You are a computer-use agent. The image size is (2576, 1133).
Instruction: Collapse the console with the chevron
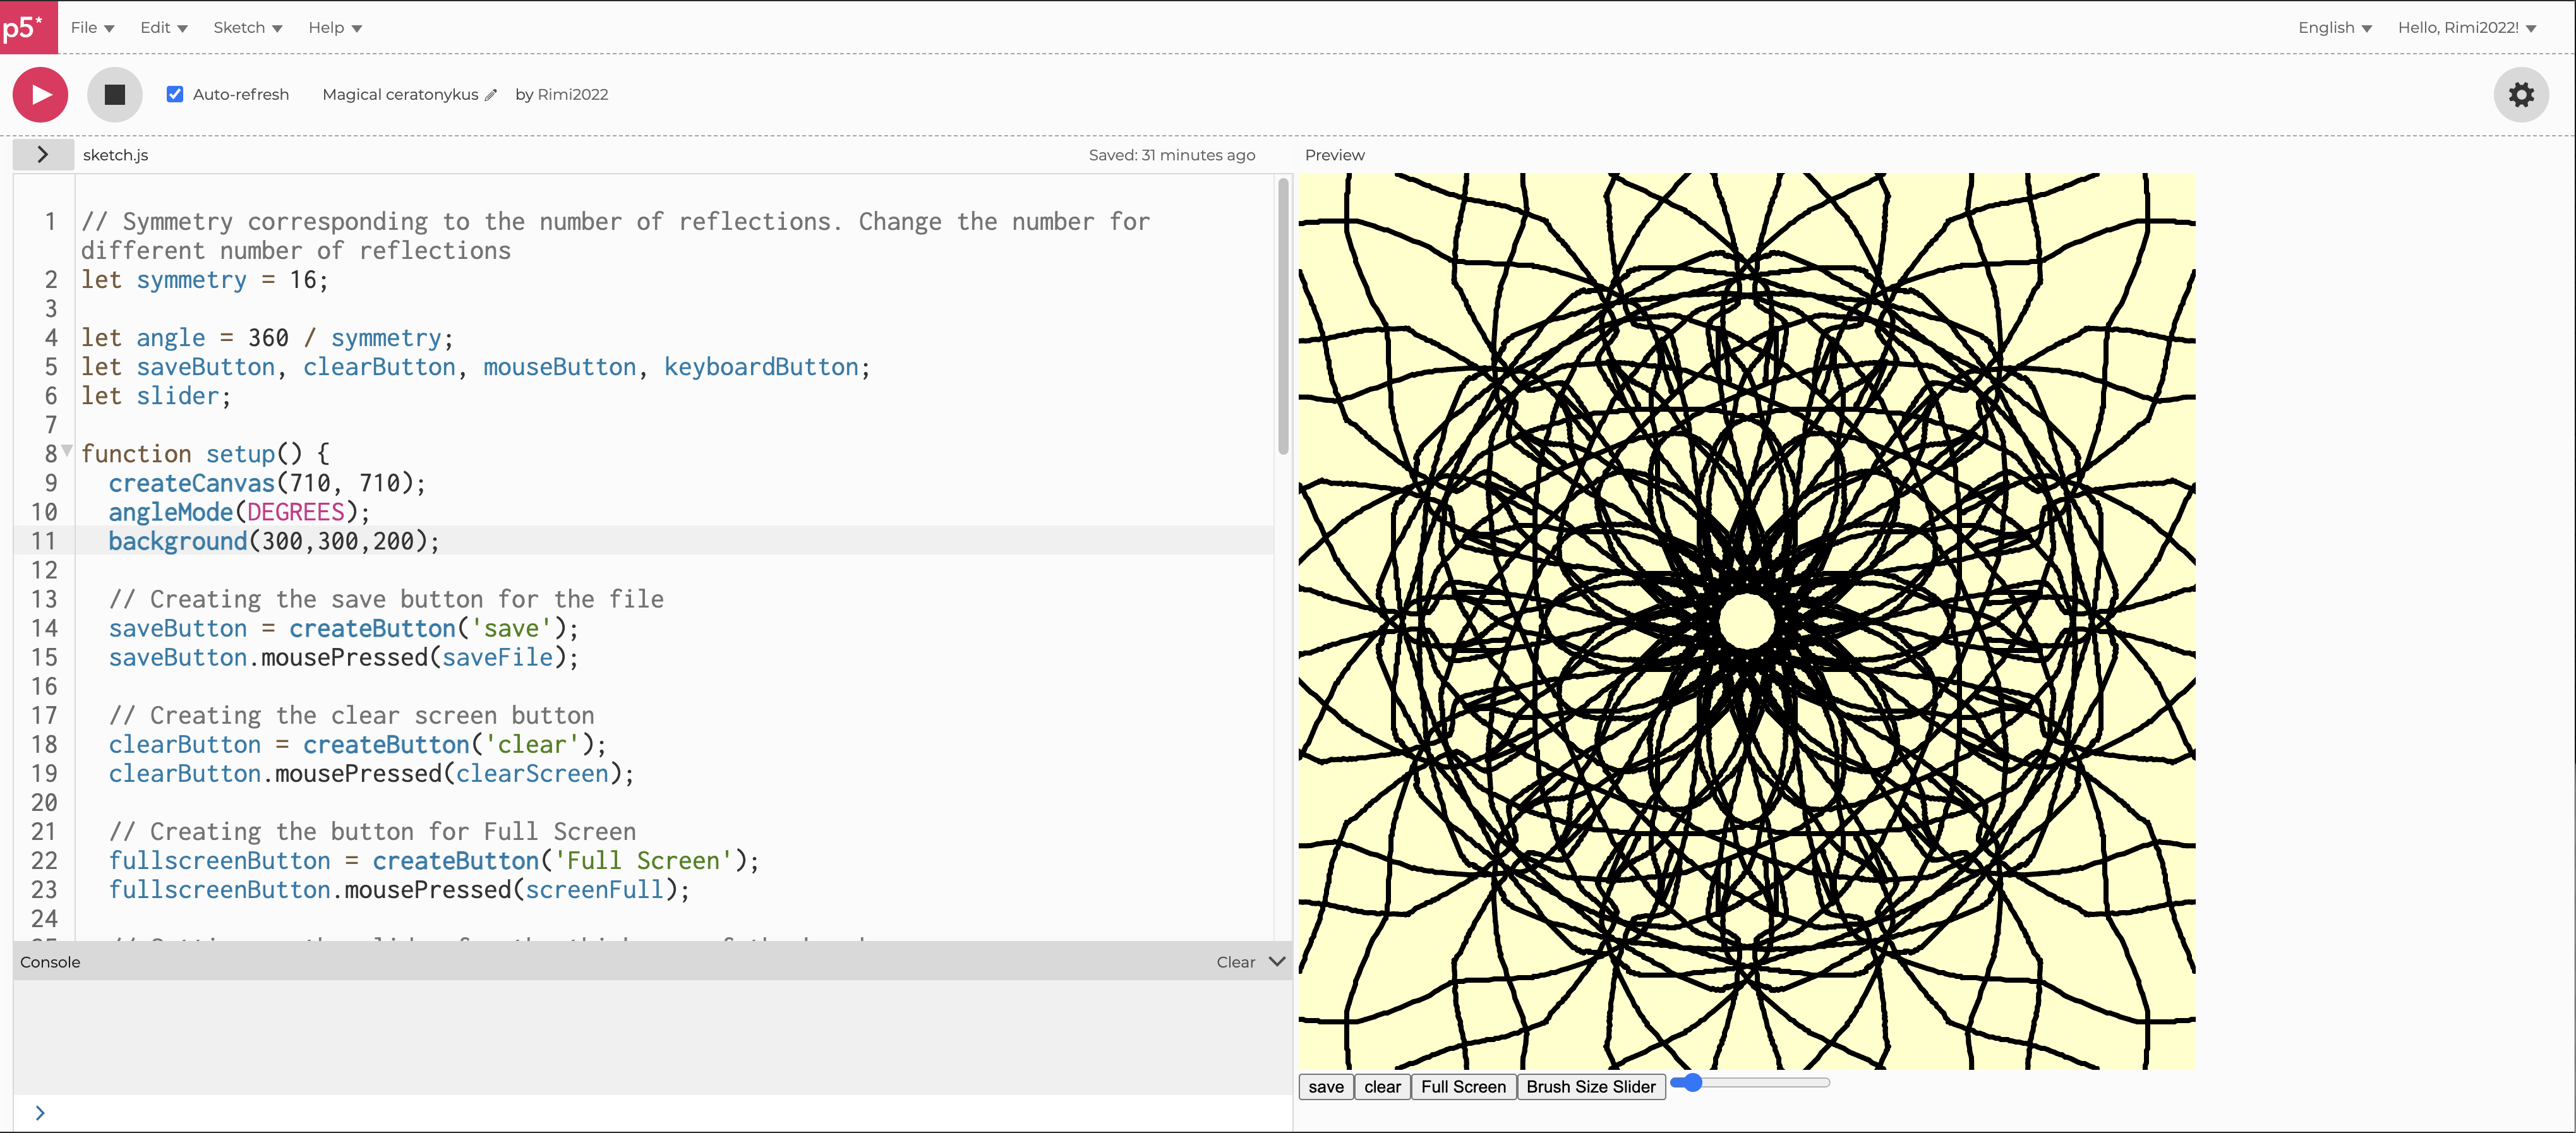click(x=1277, y=961)
